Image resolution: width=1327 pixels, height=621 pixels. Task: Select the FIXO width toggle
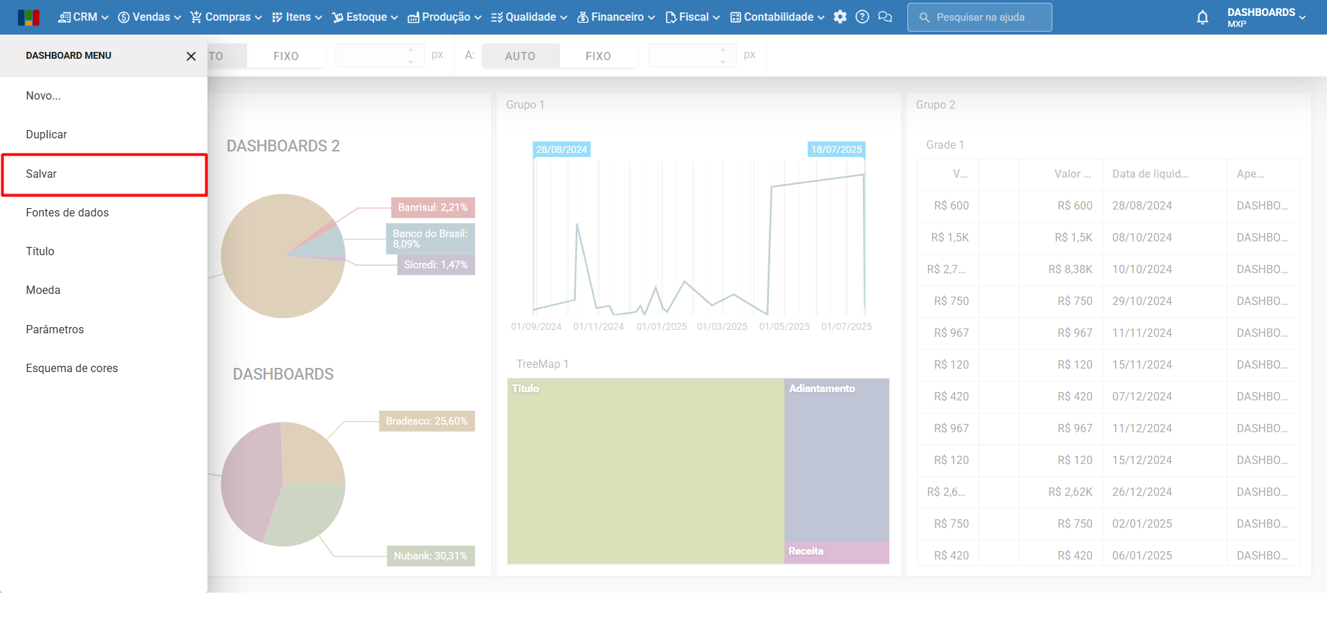286,56
